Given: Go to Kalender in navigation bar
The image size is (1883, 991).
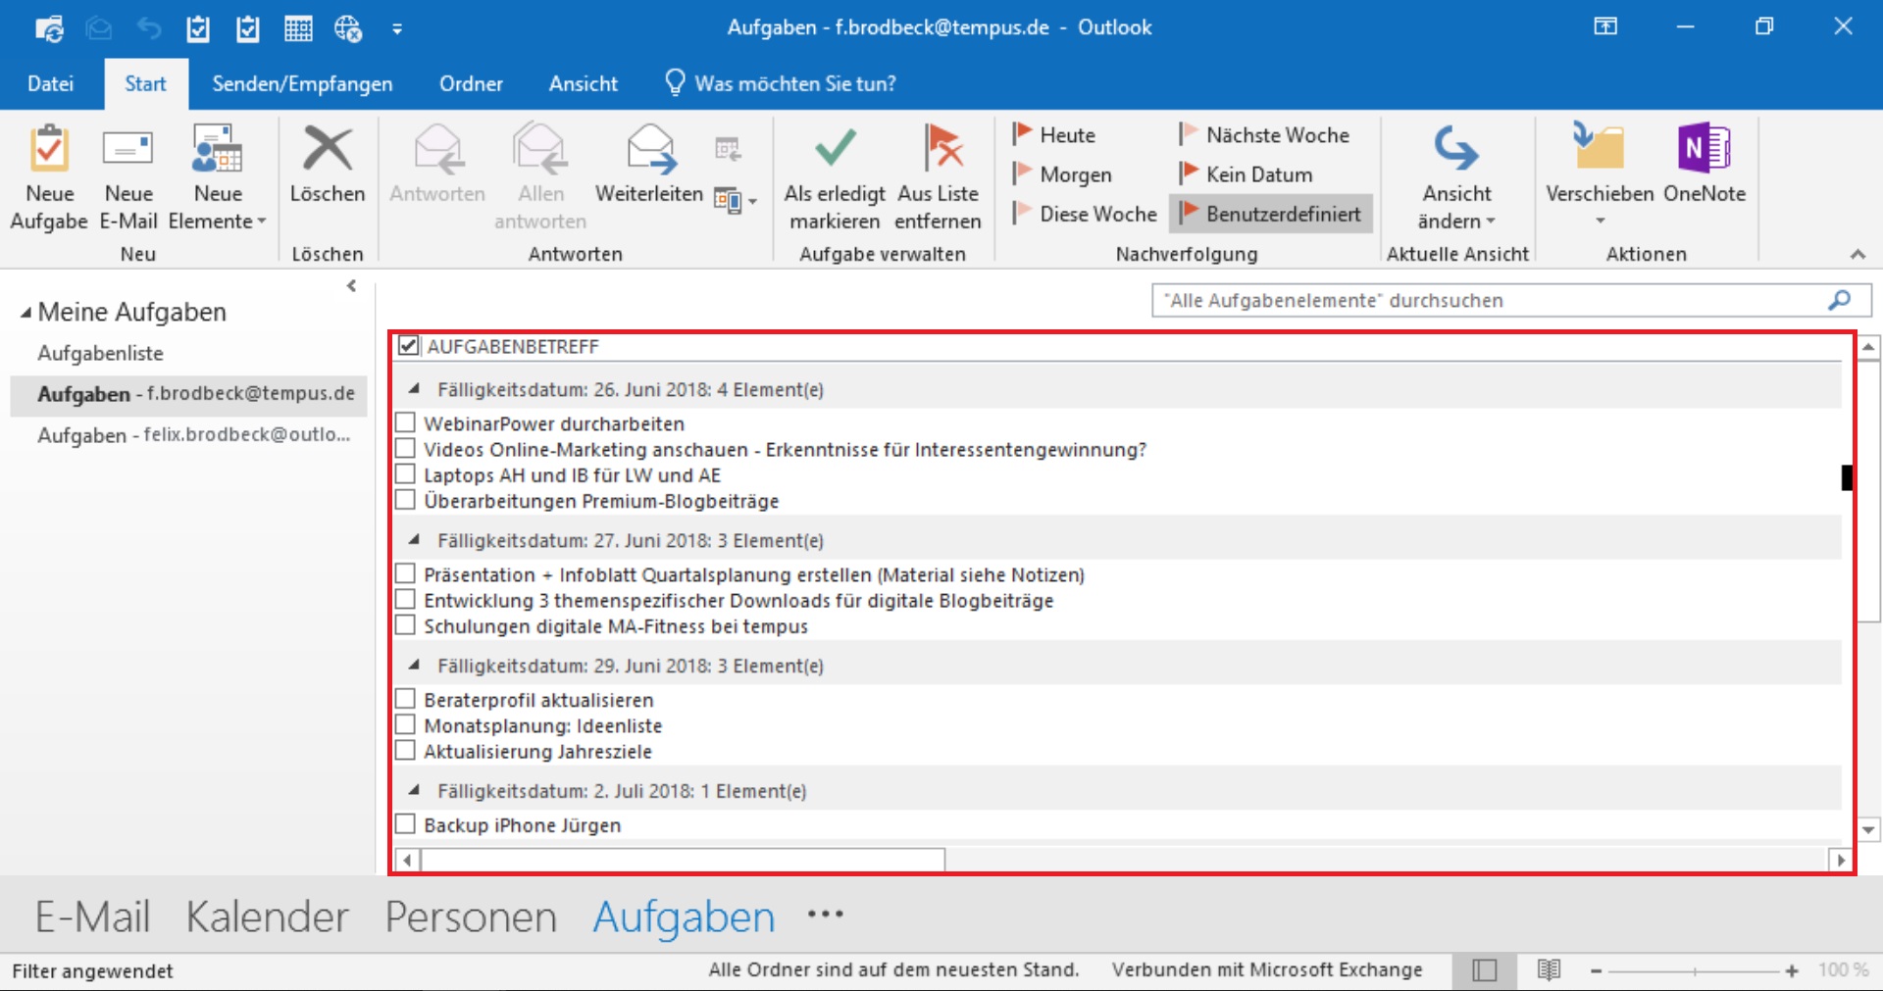Looking at the screenshot, I should pos(267,917).
